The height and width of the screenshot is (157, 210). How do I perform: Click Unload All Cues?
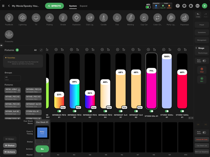click(202, 139)
